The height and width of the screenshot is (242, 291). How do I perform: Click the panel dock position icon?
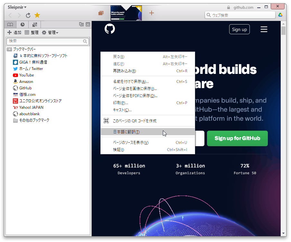point(81,25)
